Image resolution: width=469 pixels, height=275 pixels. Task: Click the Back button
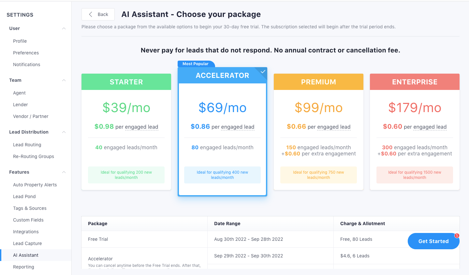[x=98, y=14]
